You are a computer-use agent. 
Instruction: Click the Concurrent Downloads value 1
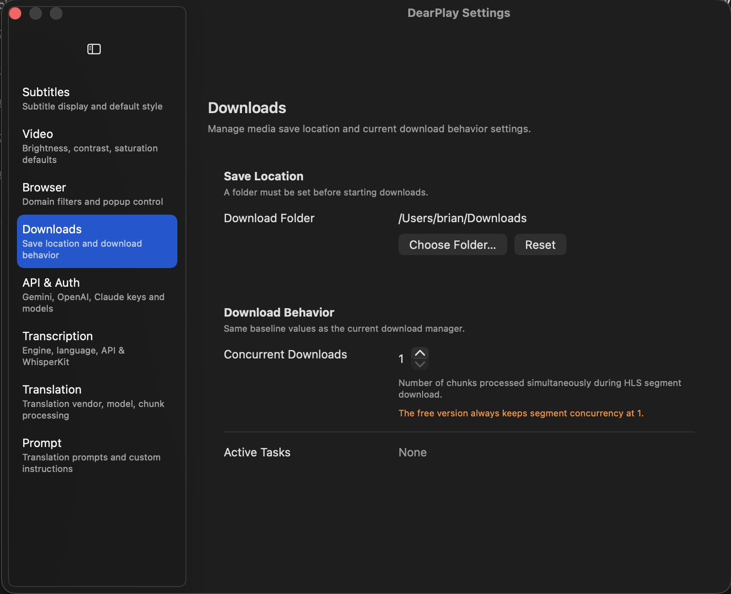(401, 359)
